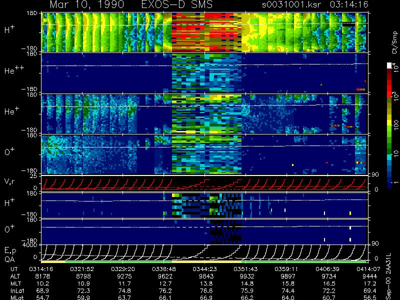The image size is (400, 300).
Task: Click the ALT value '9275'
Action: pos(124,276)
